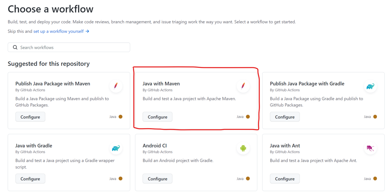Click the 'Java with Gradle' card title

click(x=34, y=146)
